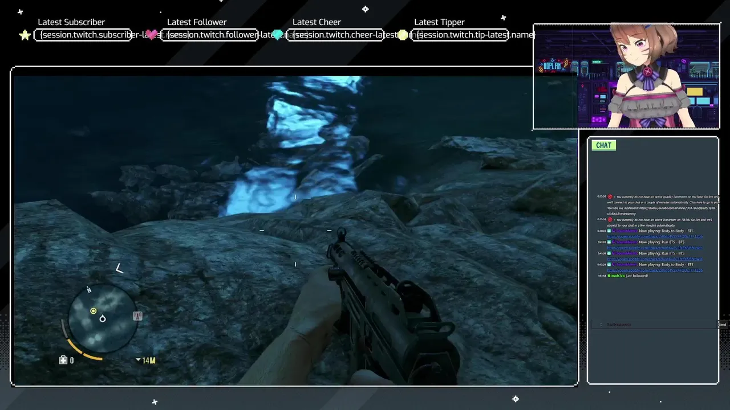Open the Spotify link under 0:41:02 message

click(x=655, y=248)
